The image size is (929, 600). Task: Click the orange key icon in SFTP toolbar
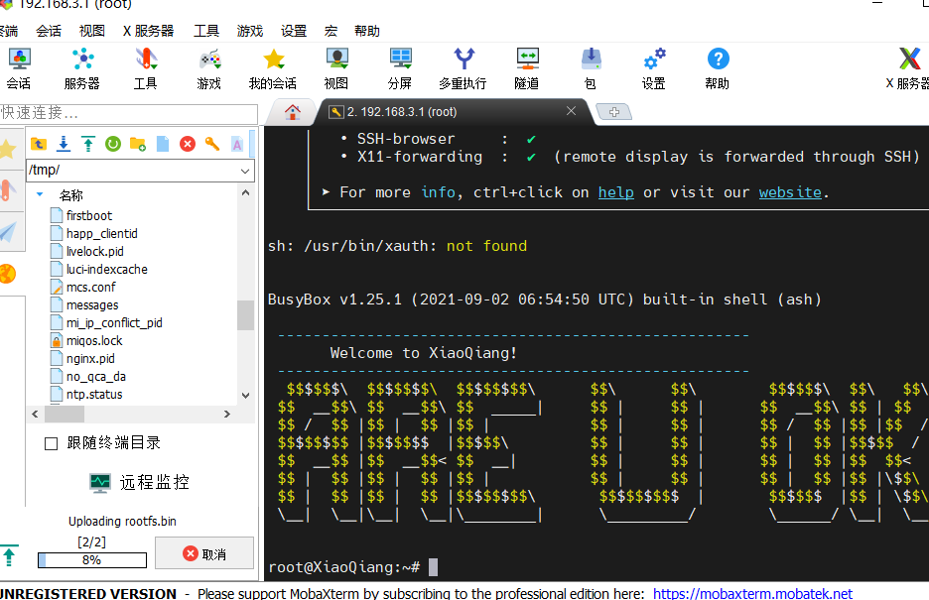click(x=212, y=145)
